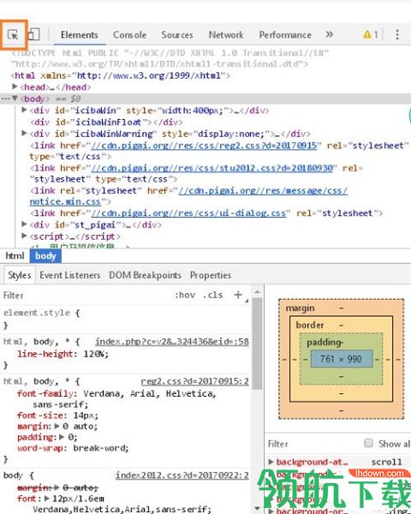411x514 pixels.
Task: Click the Computed pane Filter input
Action: coord(313,444)
